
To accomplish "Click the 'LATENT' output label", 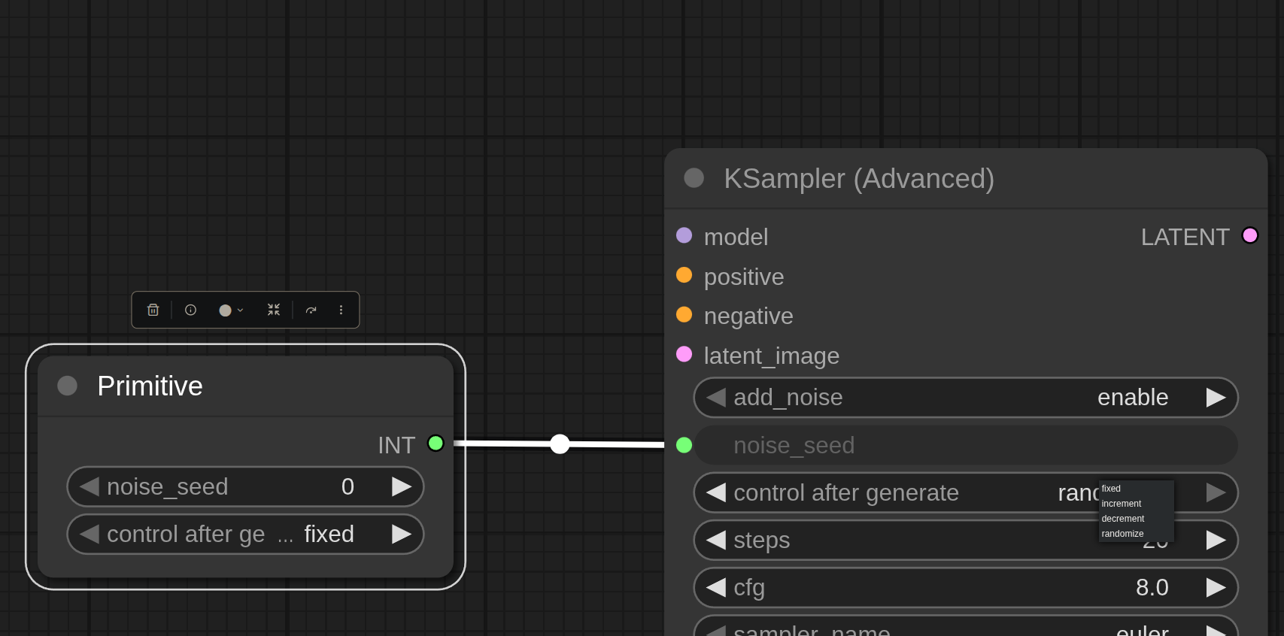I will click(x=1185, y=237).
